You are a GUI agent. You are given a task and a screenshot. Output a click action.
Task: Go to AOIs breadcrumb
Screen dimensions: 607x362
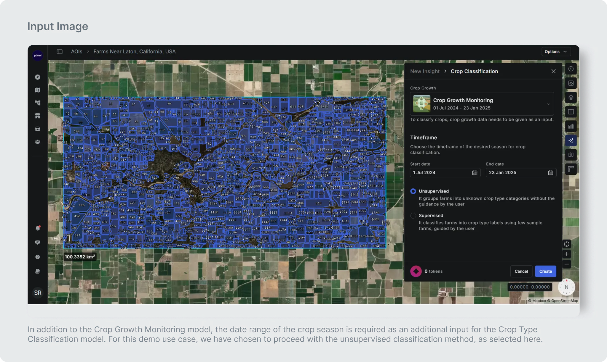(x=76, y=51)
